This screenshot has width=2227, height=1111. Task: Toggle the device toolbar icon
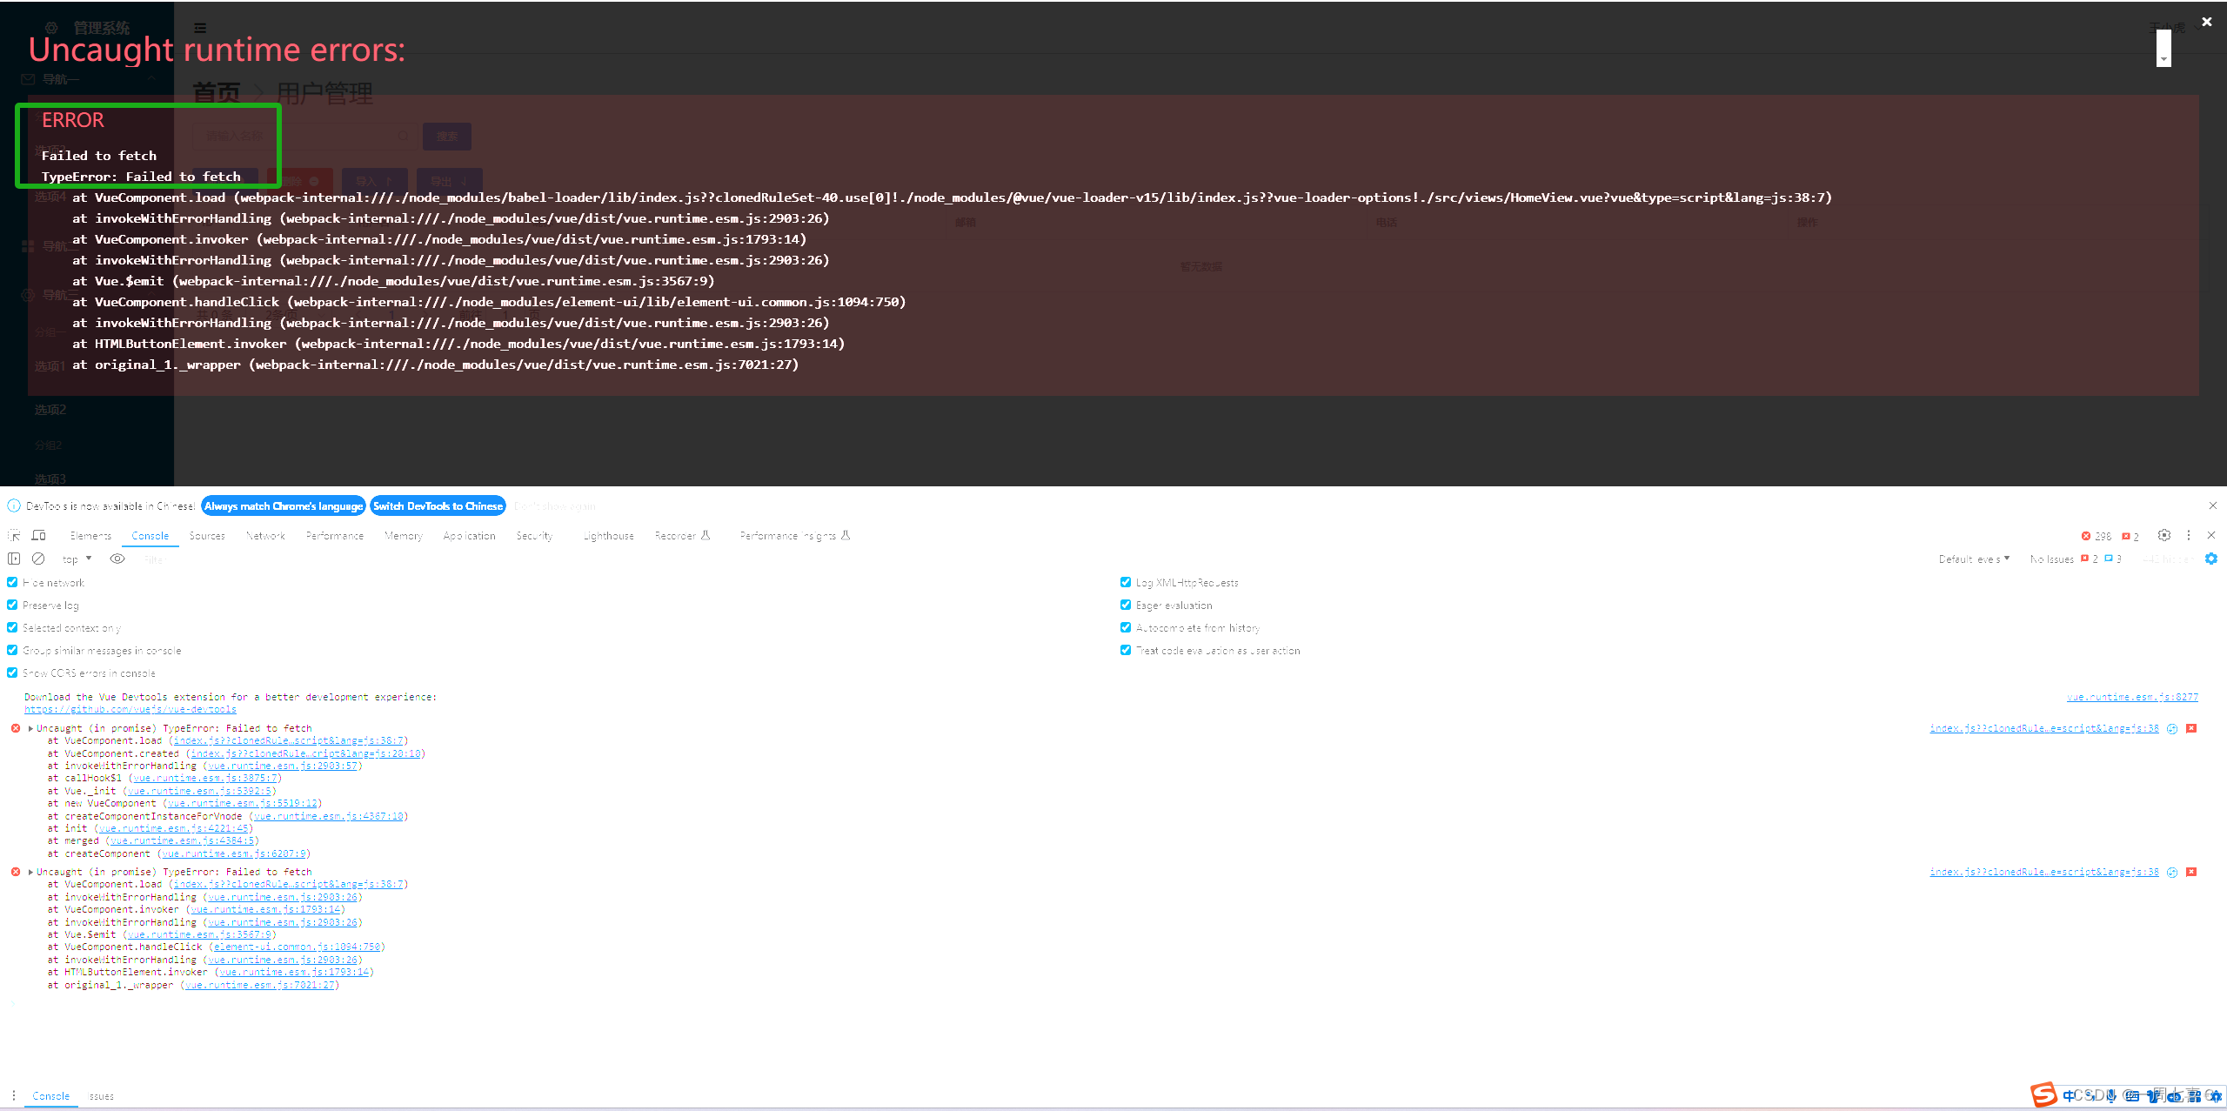coord(39,535)
